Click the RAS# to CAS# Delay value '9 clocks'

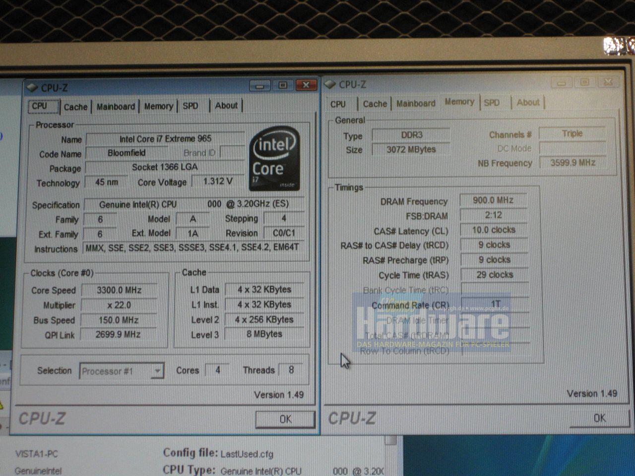pos(494,245)
